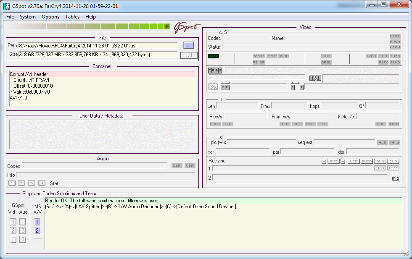Viewport: 412px width, 259px height.
Task: Click the S170 colorimetry badge
Action: tap(383, 62)
